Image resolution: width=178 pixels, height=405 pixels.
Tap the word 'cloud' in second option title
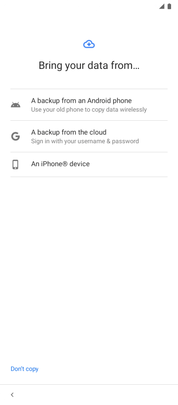click(98, 132)
